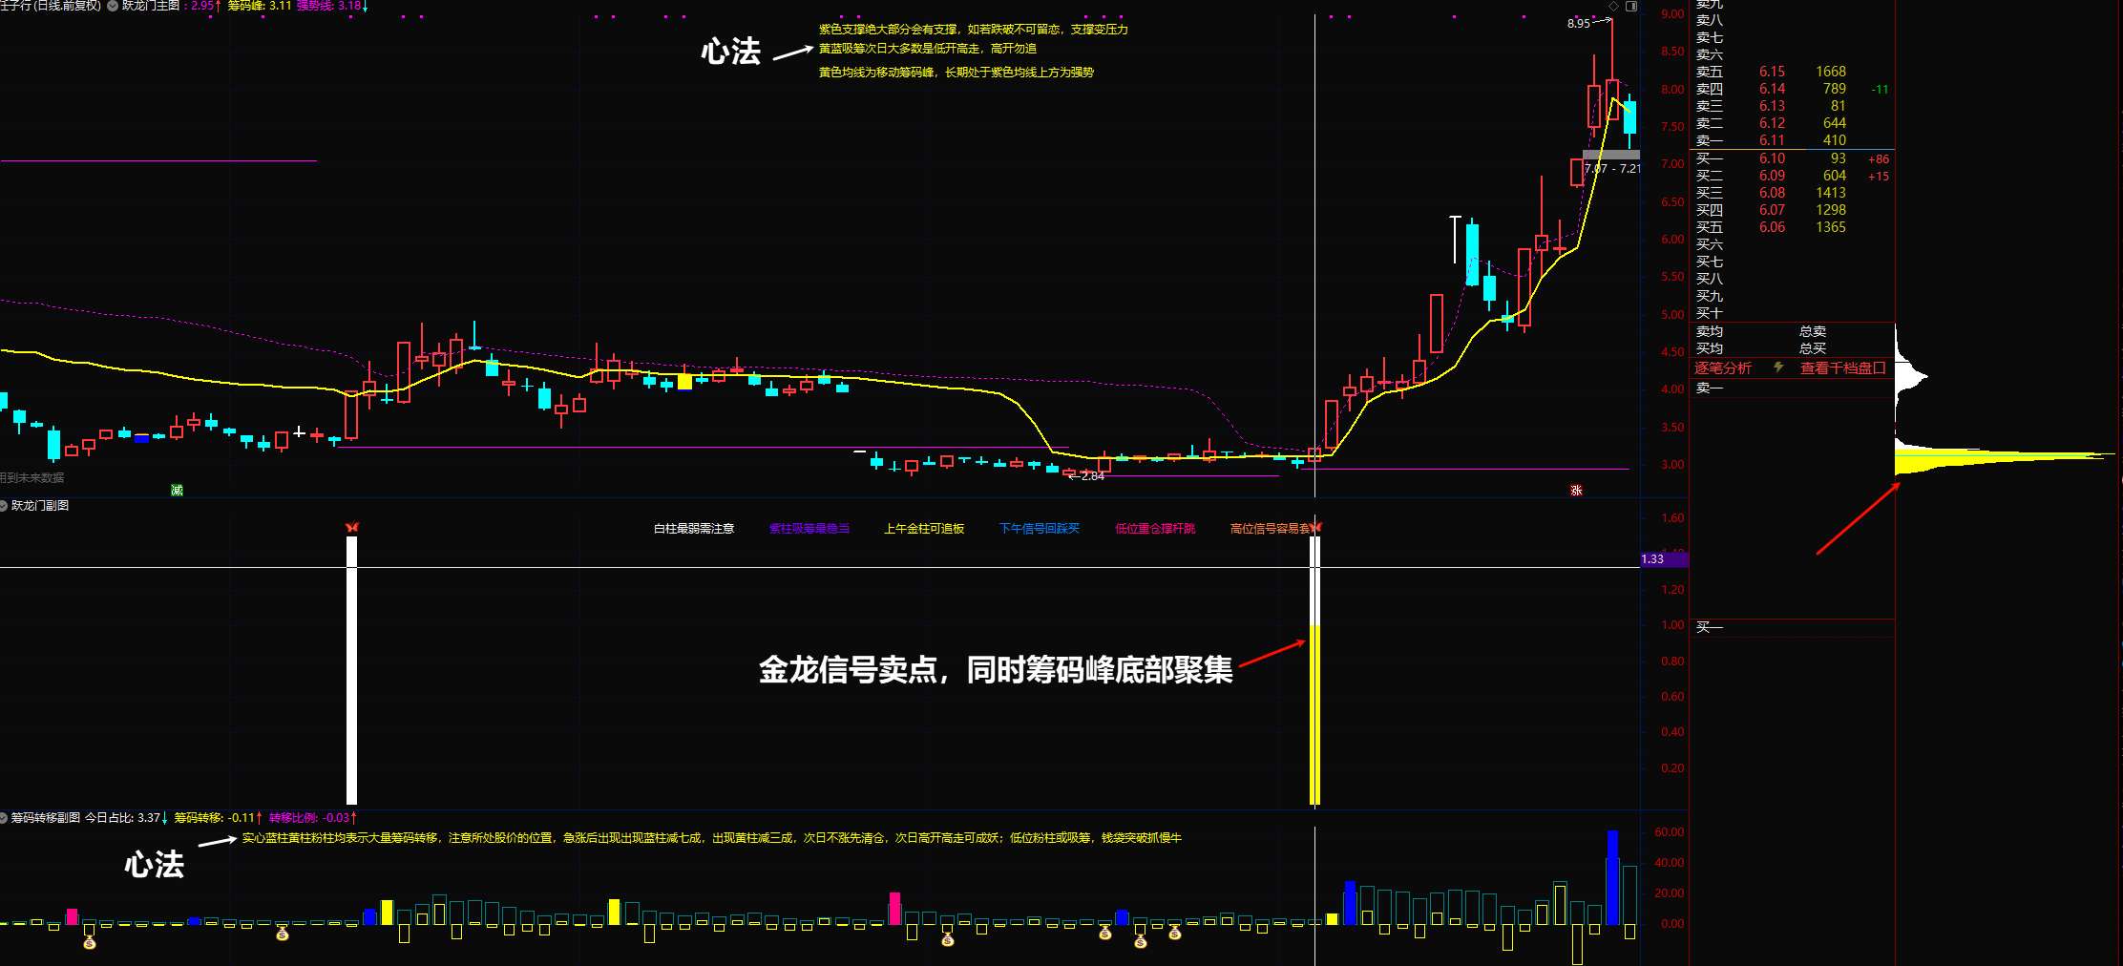Click the green 减 marker under the chart
The height and width of the screenshot is (966, 2123).
pyautogui.click(x=177, y=490)
